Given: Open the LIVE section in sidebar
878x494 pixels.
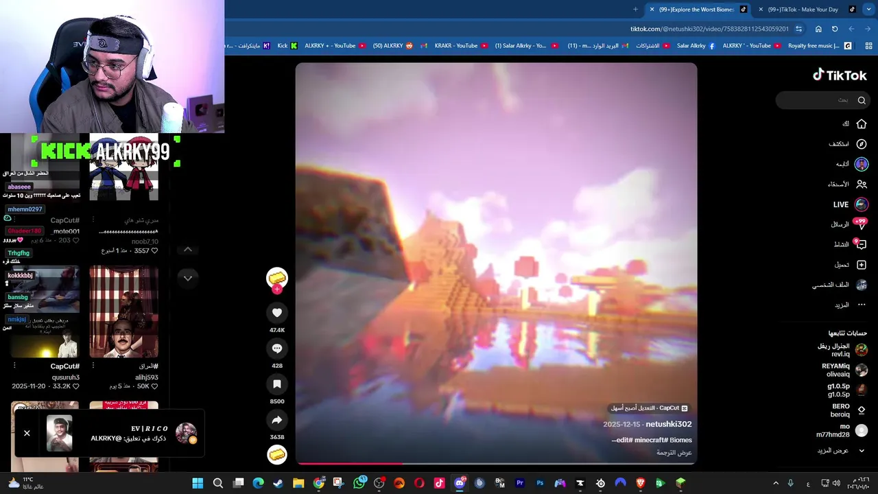Looking at the screenshot, I should coord(851,204).
